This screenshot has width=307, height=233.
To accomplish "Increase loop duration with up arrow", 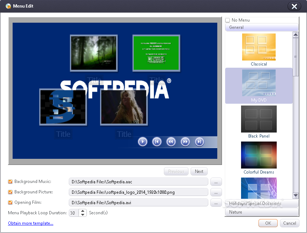I will pyautogui.click(x=83, y=211).
